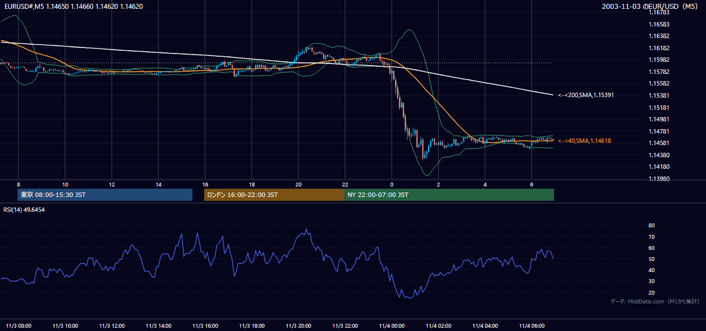Viewport: 706px width, 331px height.
Task: Click price axis label 1.16783
Action: (x=659, y=12)
